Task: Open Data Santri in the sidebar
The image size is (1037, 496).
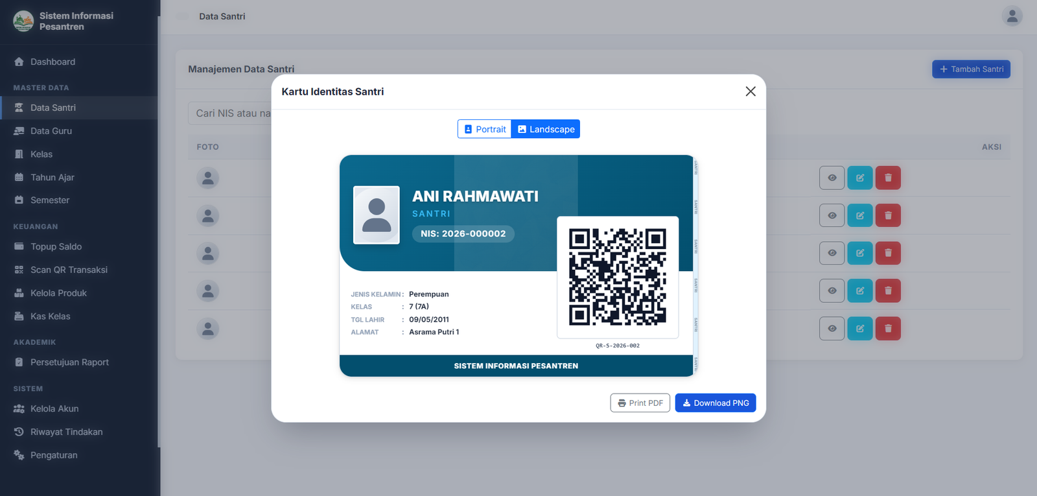Action: [x=79, y=108]
